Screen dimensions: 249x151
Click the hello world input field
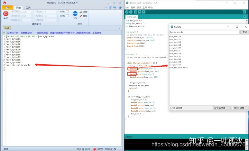[x=204, y=32]
